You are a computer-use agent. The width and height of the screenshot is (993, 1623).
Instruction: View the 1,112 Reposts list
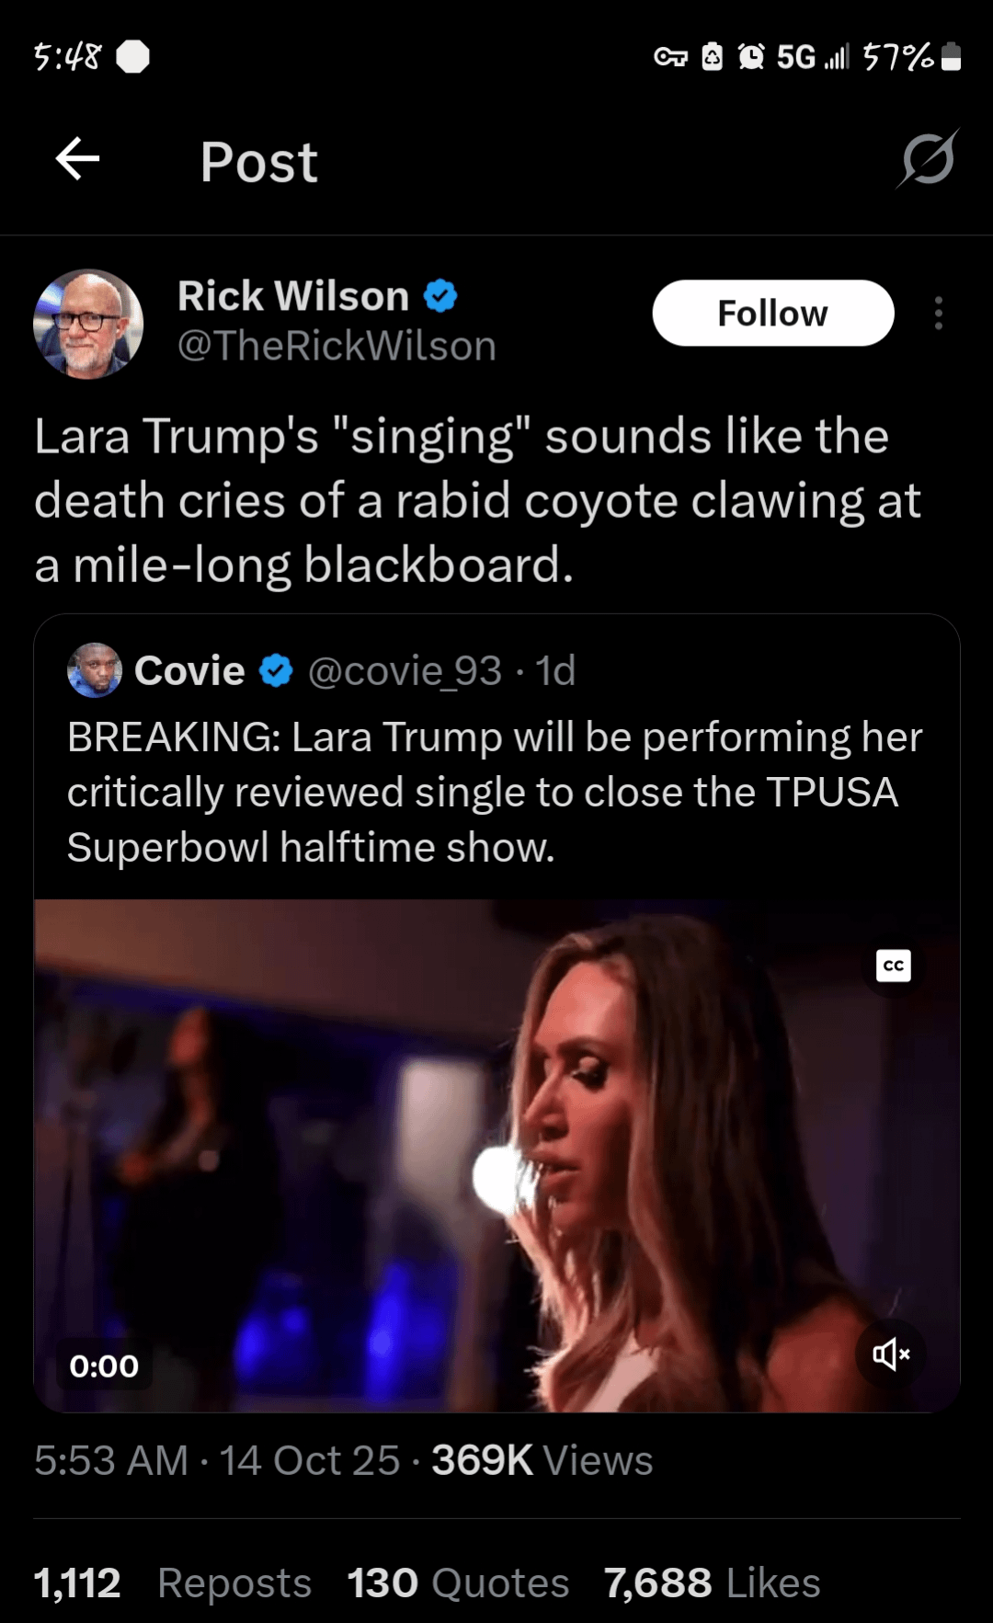point(173,1583)
